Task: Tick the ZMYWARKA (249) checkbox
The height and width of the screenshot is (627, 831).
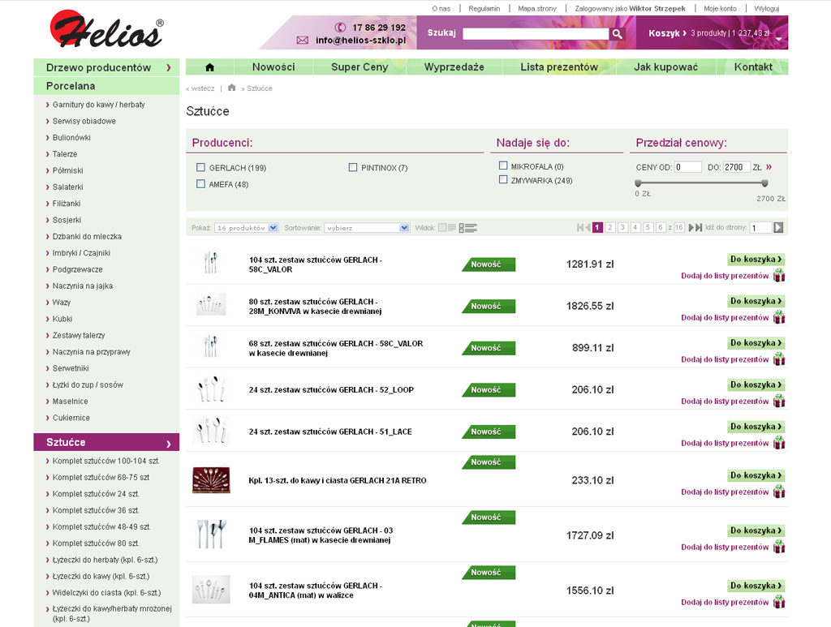Action: coord(503,180)
